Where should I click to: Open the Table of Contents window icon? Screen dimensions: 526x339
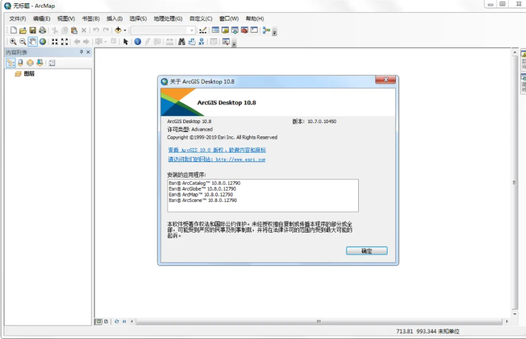215,30
